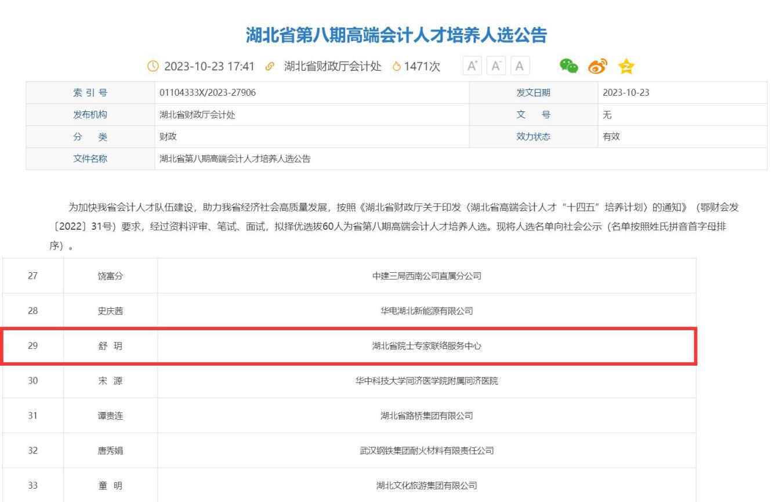Click the 文号 value 无
783x502 pixels.
click(607, 115)
